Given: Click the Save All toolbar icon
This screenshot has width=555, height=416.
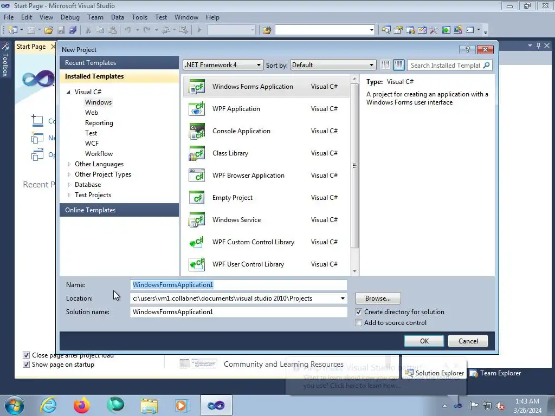Looking at the screenshot, I should [x=73, y=30].
